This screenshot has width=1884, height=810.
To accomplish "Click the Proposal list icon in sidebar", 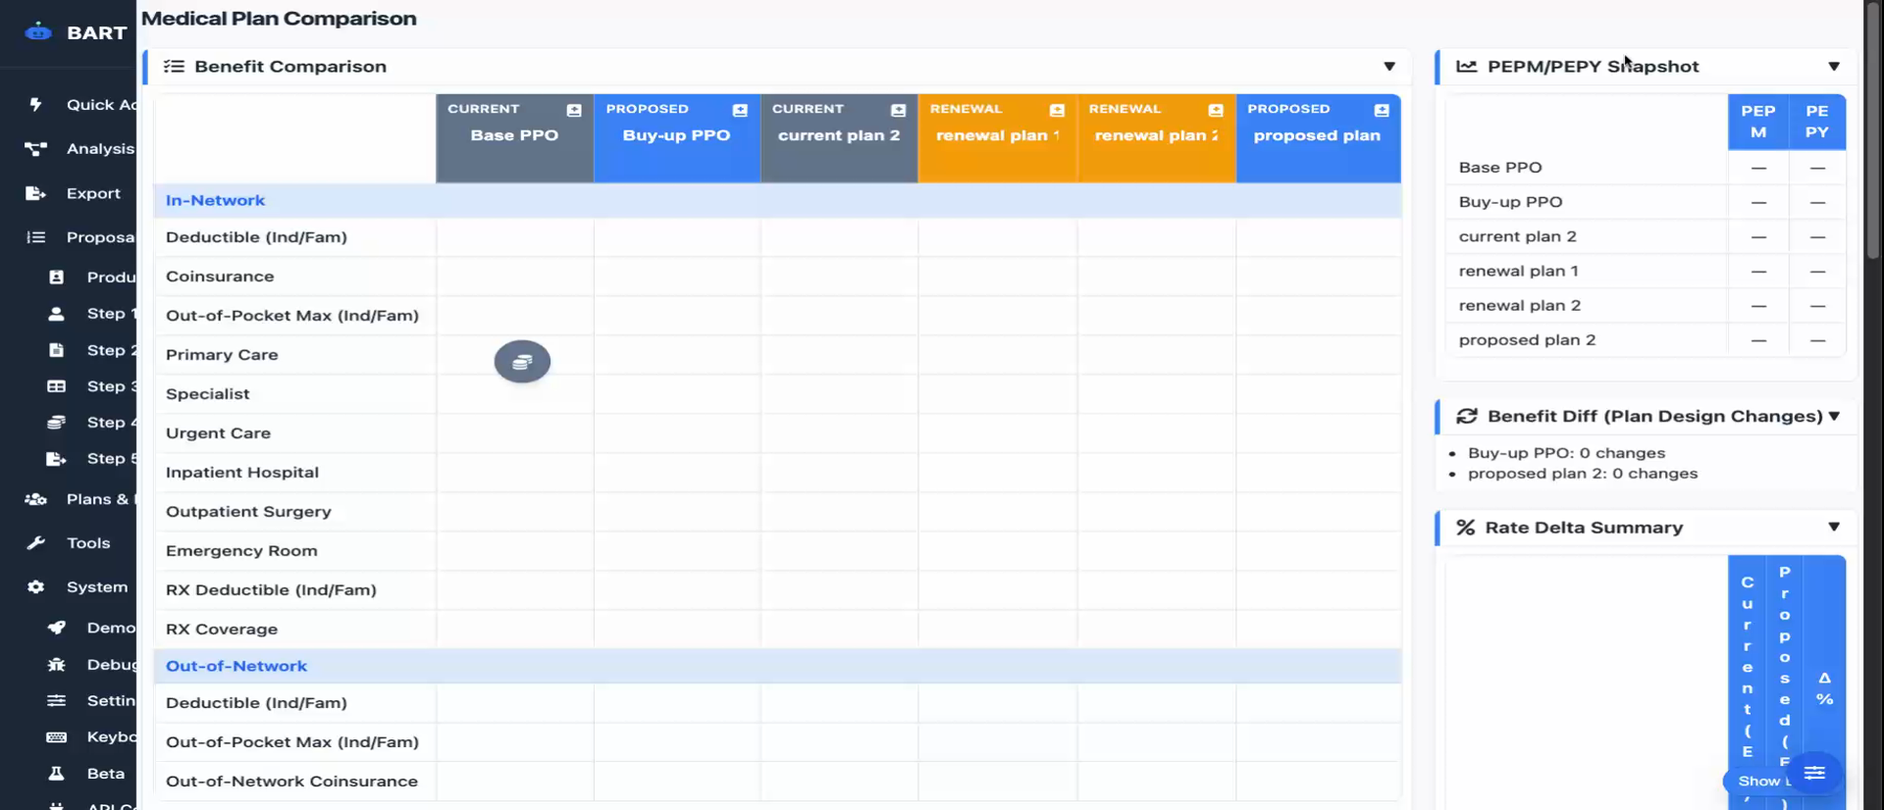I will tap(35, 237).
